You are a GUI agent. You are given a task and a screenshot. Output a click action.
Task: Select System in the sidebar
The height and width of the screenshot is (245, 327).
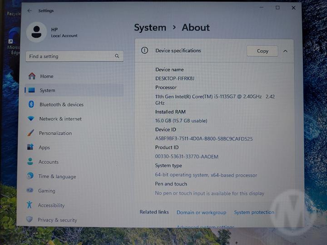pyautogui.click(x=47, y=90)
